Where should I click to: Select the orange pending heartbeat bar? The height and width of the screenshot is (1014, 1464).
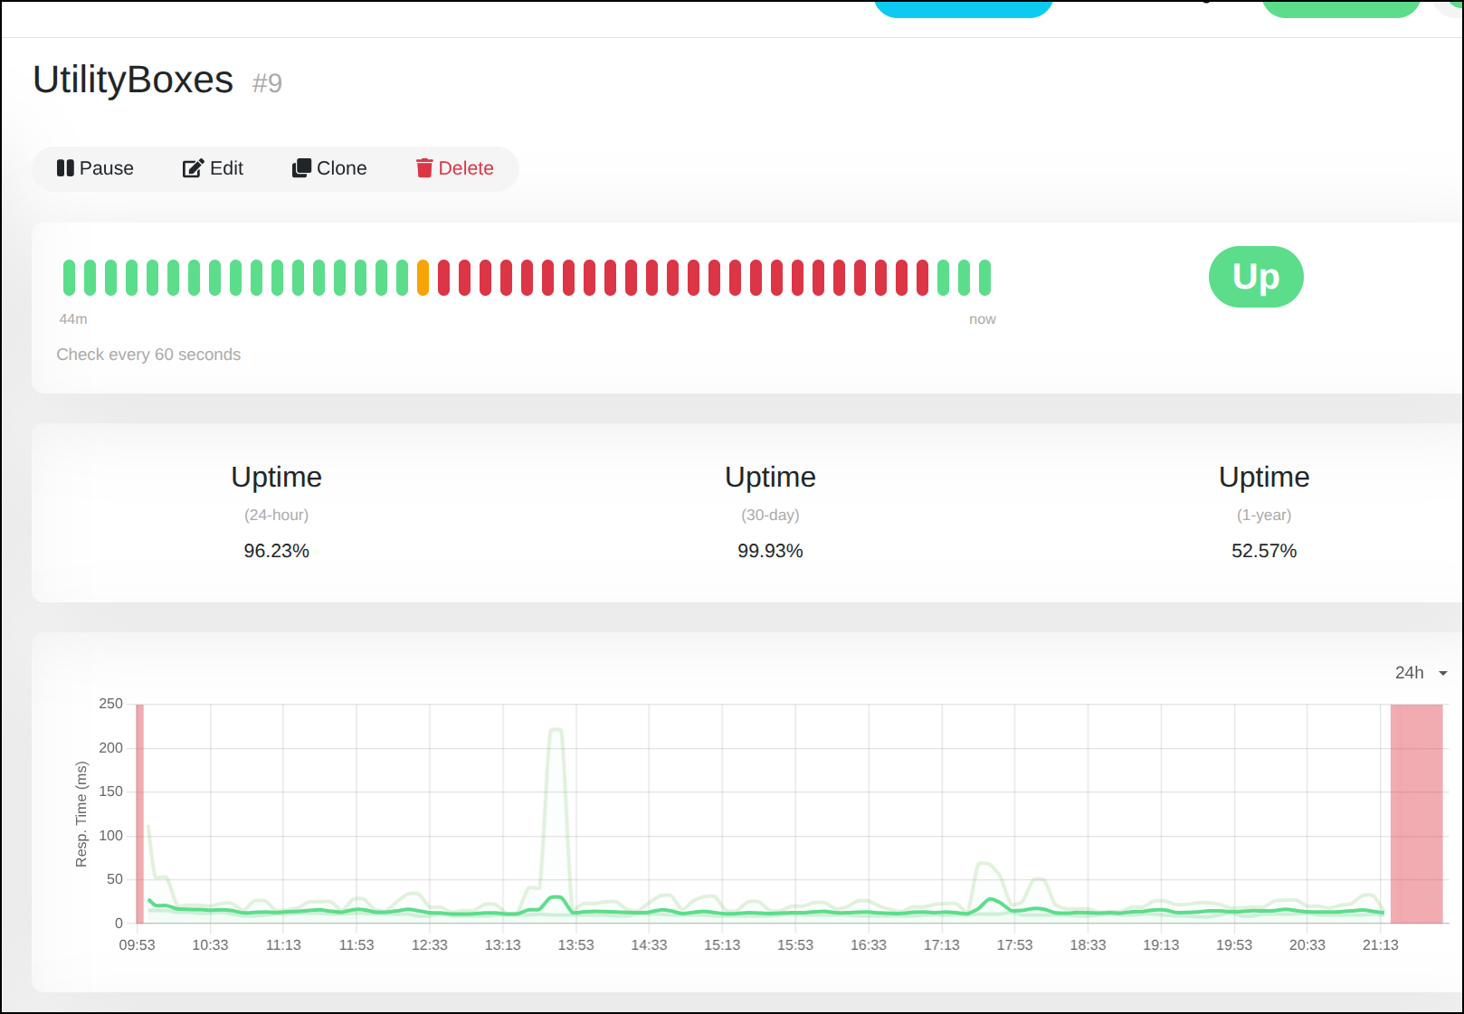point(423,278)
